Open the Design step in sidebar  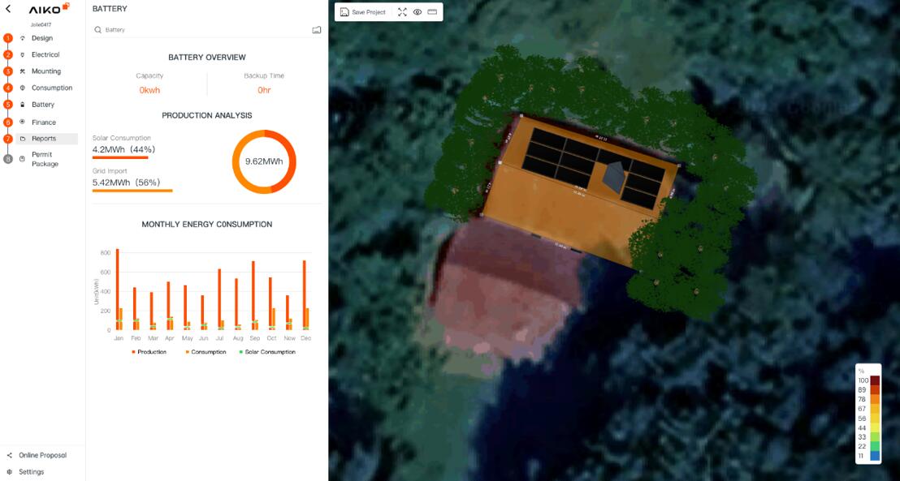[x=42, y=38]
